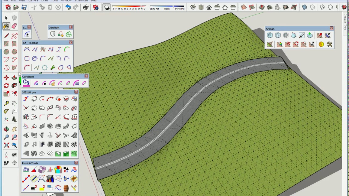The width and height of the screenshot is (349, 196).
Task: Open the Camera menu
Action: tap(33, 1)
